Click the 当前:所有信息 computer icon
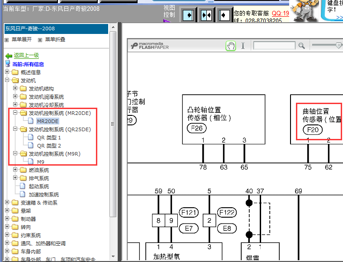343x262 pixels. pos(8,64)
